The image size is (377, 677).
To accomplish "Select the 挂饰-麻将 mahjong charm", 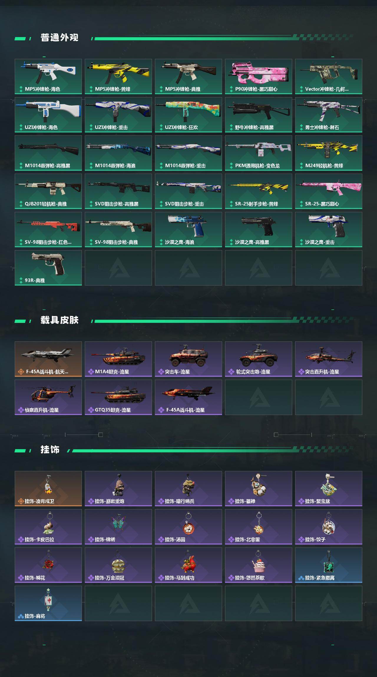I will [48, 603].
